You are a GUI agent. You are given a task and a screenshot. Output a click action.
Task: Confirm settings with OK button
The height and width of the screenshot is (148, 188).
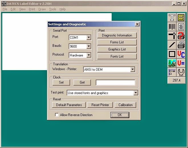pyautogui.click(x=120, y=115)
